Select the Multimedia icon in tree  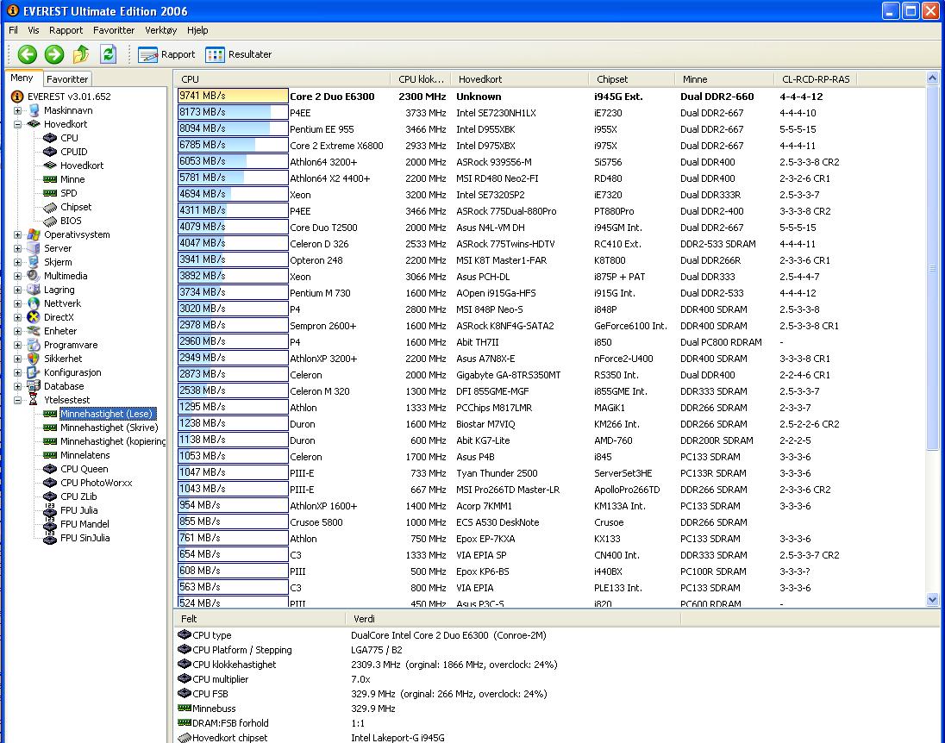pyautogui.click(x=34, y=276)
